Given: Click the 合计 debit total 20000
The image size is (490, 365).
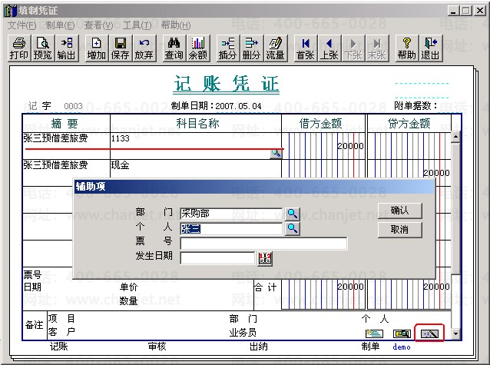Looking at the screenshot, I should click(350, 287).
